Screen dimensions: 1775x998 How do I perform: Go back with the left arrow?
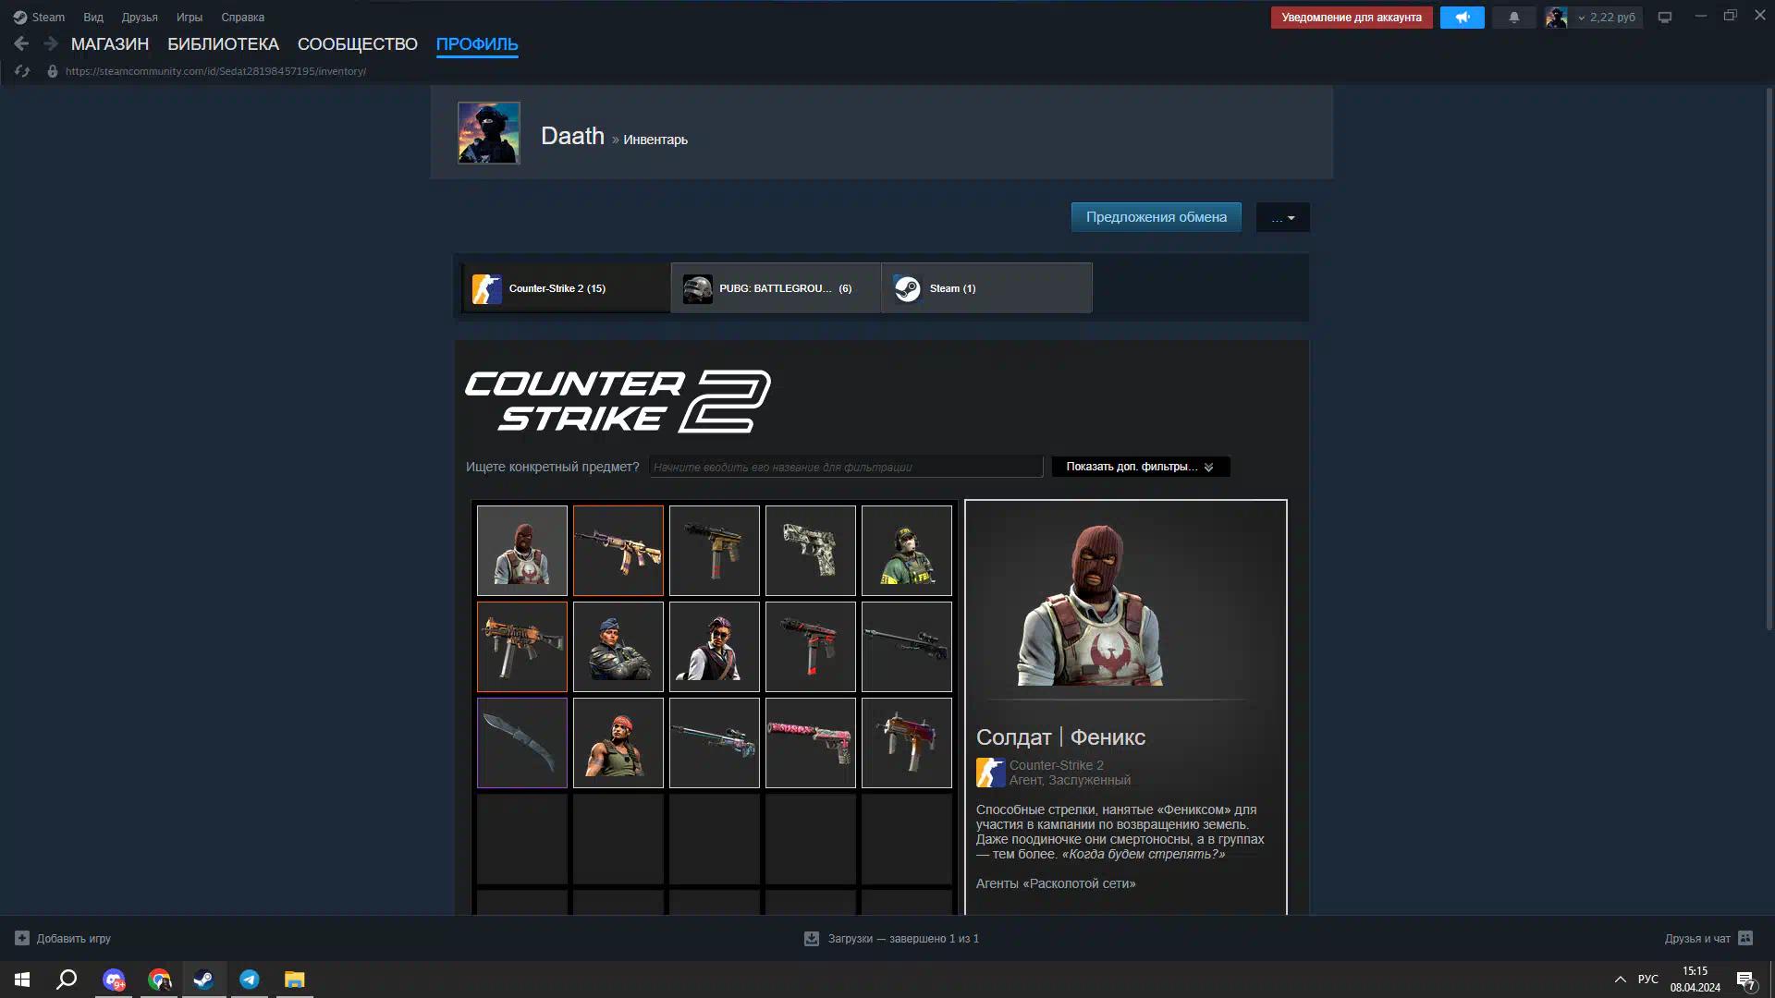click(21, 43)
